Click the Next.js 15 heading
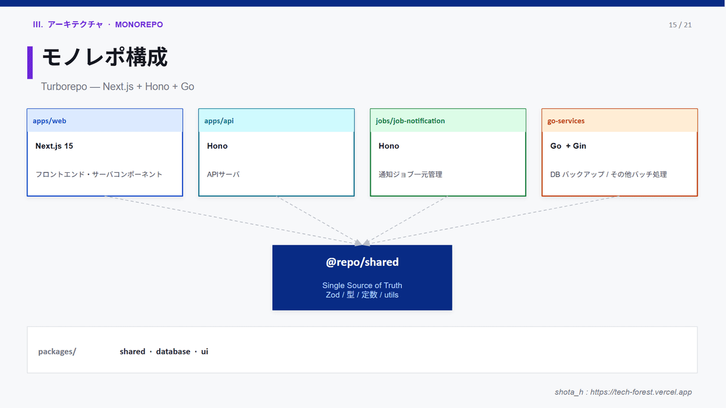 (x=54, y=146)
